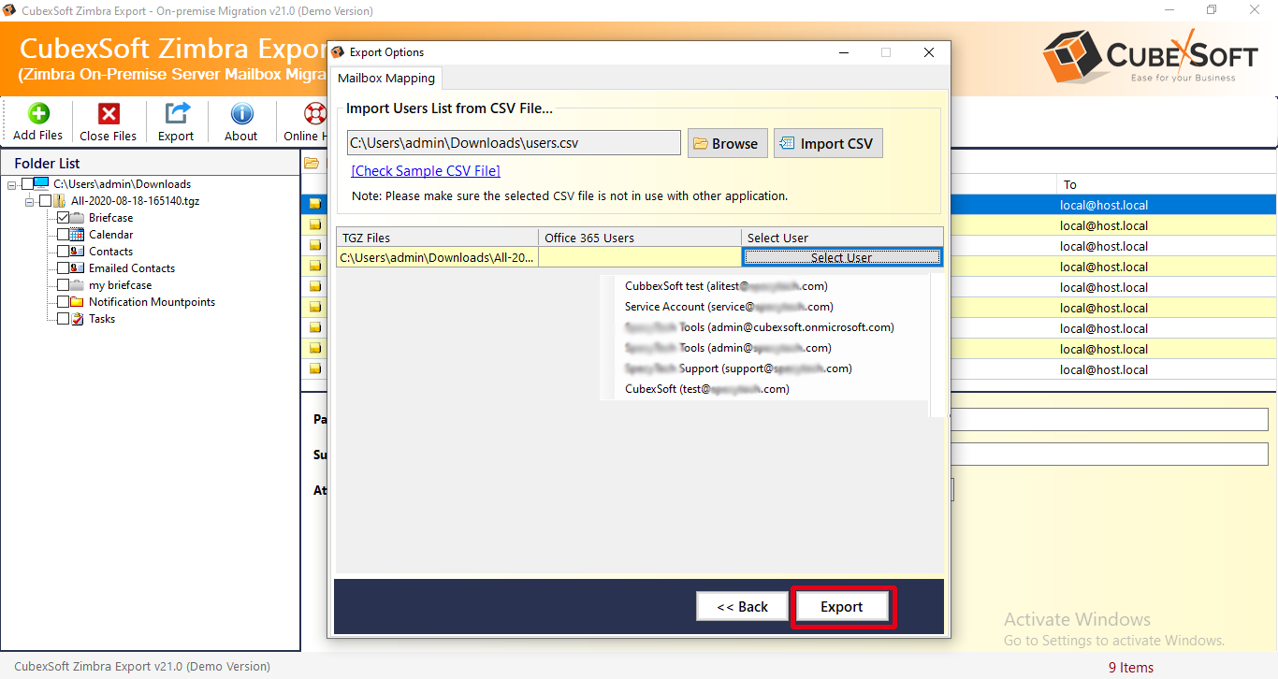
Task: Click the Briefcase folder icon
Action: (78, 218)
